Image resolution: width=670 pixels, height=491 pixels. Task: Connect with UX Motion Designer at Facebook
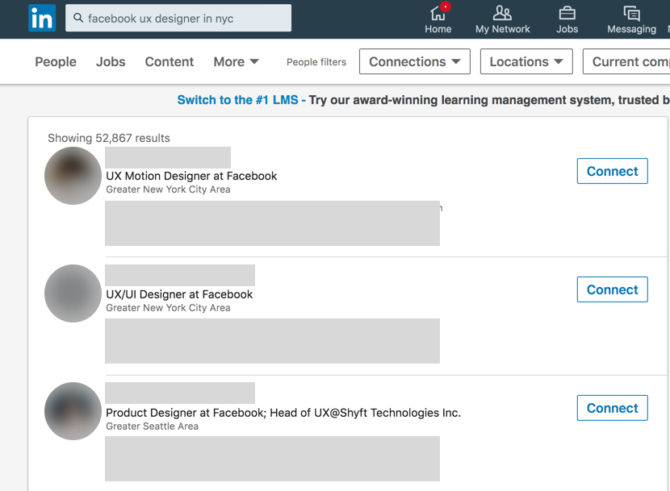click(613, 171)
